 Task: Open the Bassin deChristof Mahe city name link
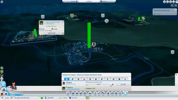pos(53,22)
